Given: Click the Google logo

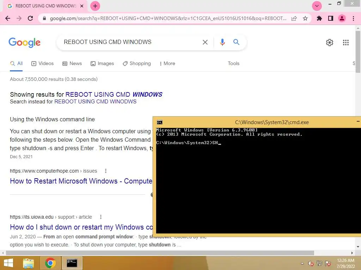Looking at the screenshot, I should (x=25, y=43).
